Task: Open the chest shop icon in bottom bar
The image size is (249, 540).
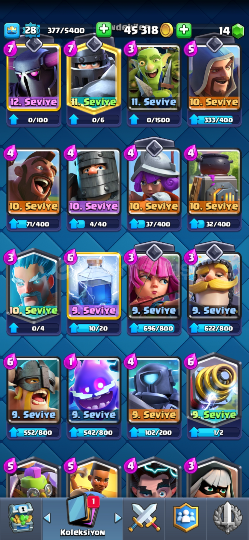Action: [20, 517]
